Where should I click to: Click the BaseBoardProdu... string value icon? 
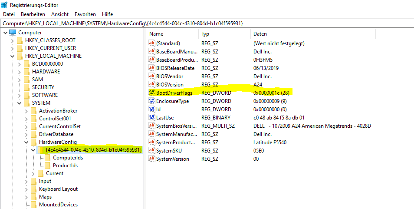pyautogui.click(x=152, y=60)
